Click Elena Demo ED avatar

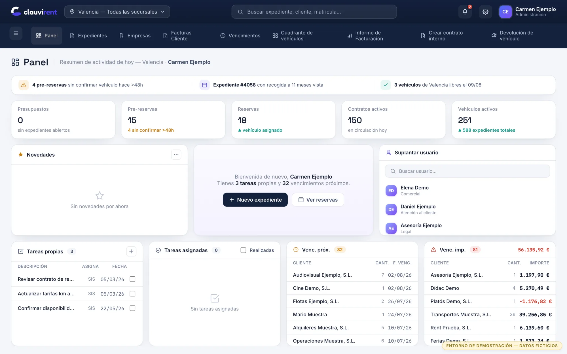(x=391, y=191)
